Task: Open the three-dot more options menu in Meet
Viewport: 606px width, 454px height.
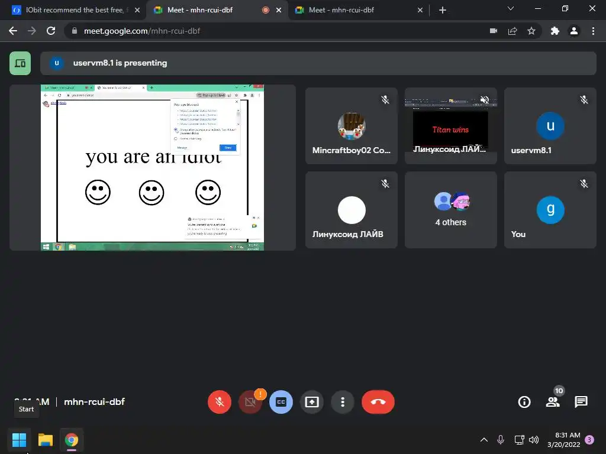Action: click(343, 402)
